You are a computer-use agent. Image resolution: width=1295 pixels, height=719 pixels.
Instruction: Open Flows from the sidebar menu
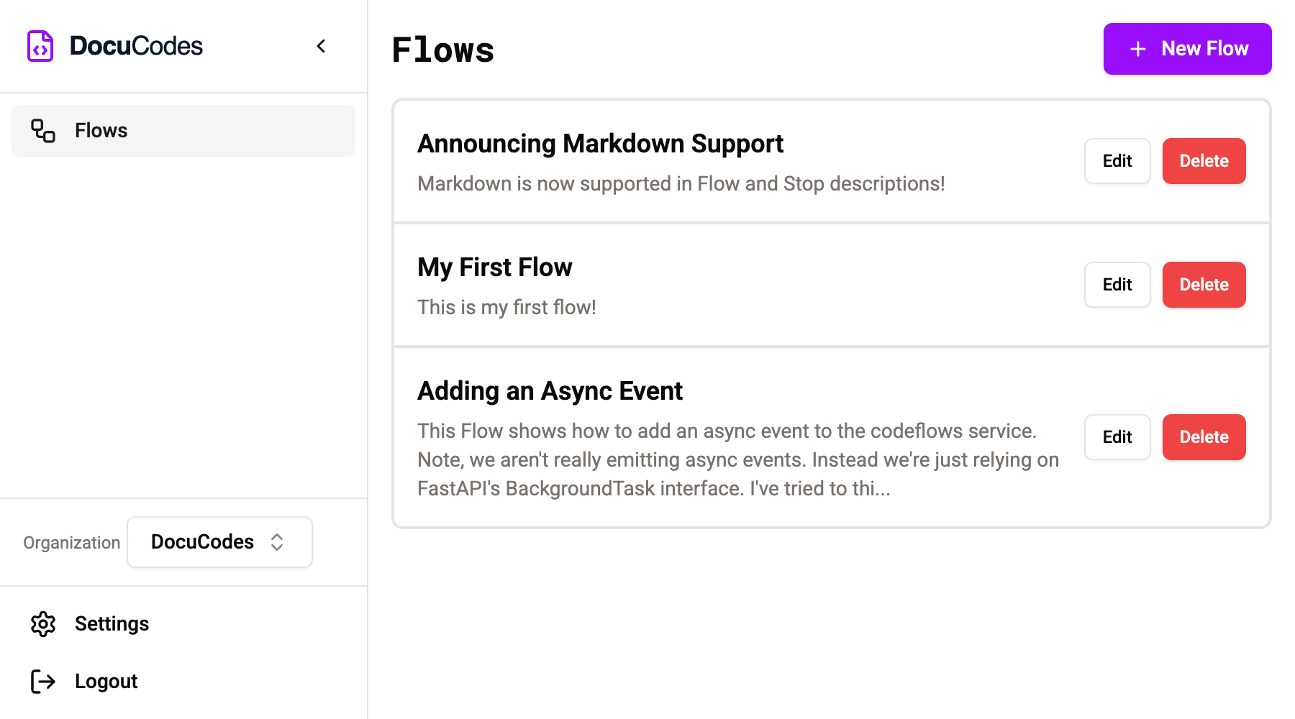point(101,131)
